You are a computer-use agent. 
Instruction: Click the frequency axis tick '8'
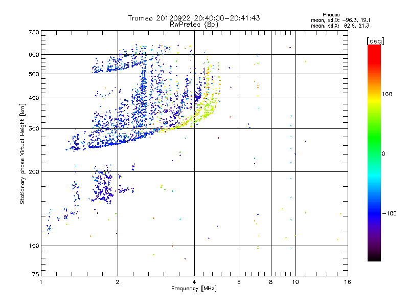tap(271, 282)
